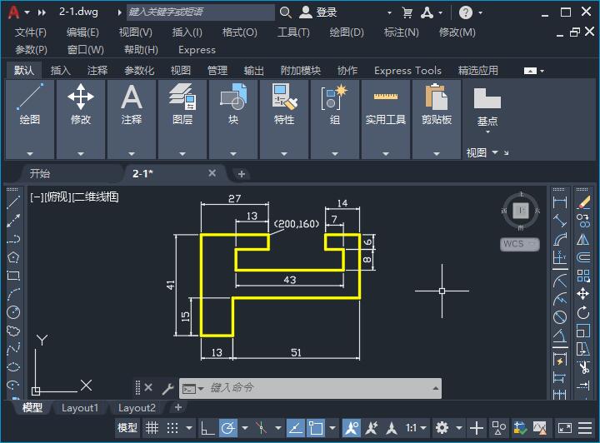Select the Spline draw tool
The image size is (600, 443).
tap(13, 349)
